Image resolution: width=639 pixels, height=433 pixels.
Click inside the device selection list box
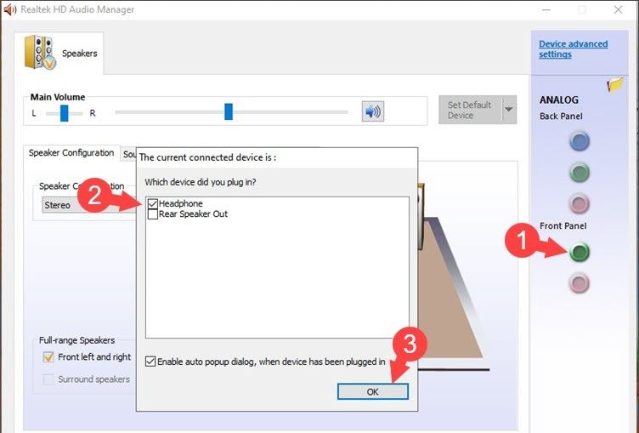pos(277,267)
